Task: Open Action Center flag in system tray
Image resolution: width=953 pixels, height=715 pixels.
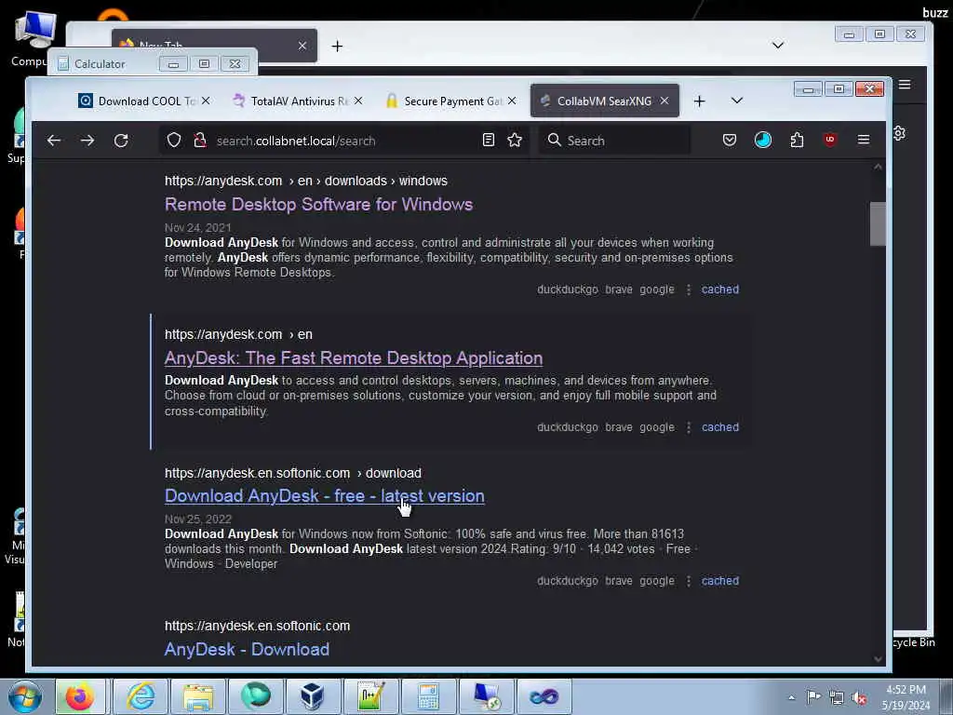Action: point(813,696)
